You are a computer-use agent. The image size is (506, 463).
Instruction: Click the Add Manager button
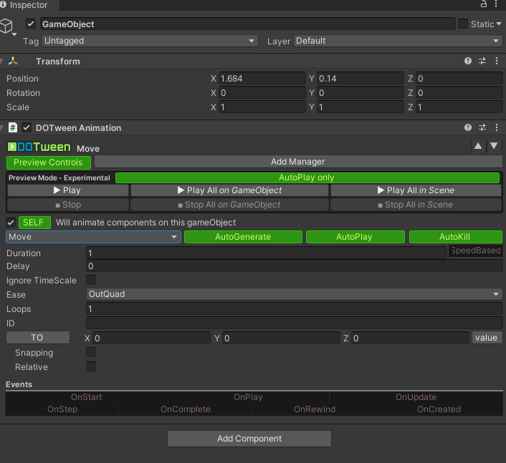tap(298, 162)
